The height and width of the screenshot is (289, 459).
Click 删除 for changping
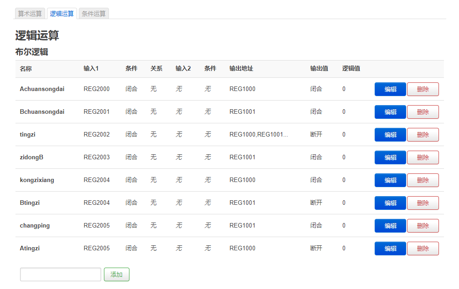click(x=423, y=226)
